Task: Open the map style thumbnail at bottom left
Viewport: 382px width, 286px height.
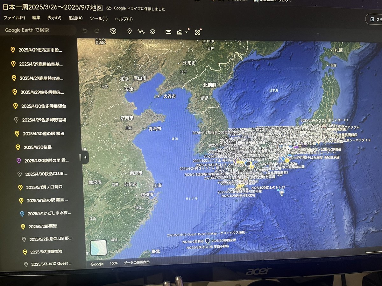Action: click(99, 248)
